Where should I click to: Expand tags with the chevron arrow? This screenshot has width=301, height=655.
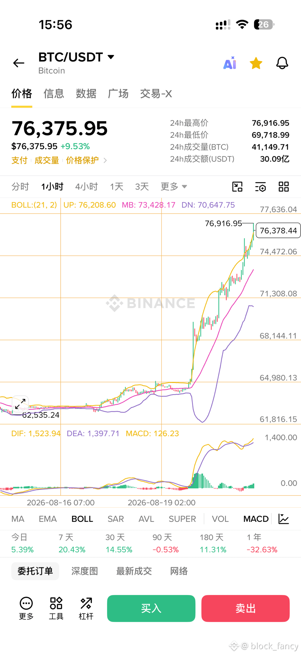[x=105, y=160]
